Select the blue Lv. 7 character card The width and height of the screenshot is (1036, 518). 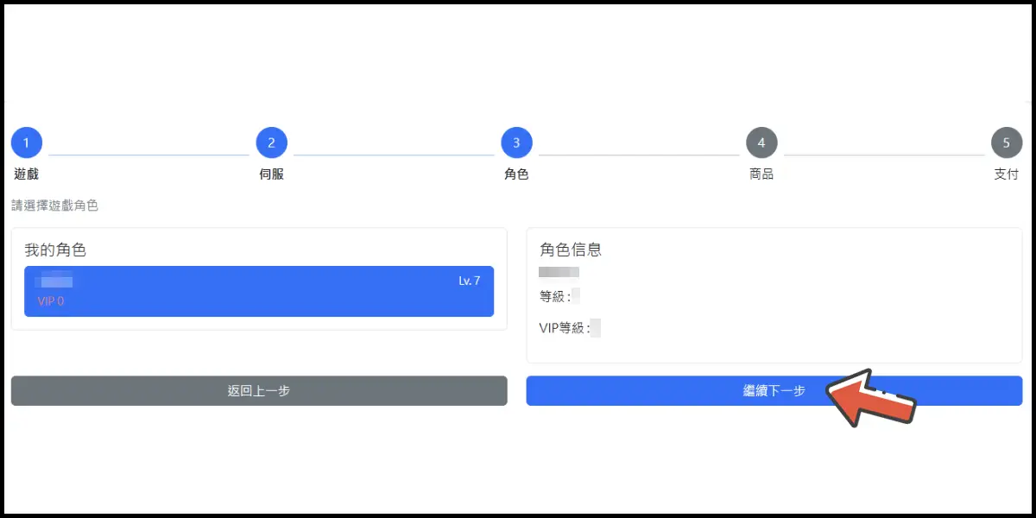259,291
